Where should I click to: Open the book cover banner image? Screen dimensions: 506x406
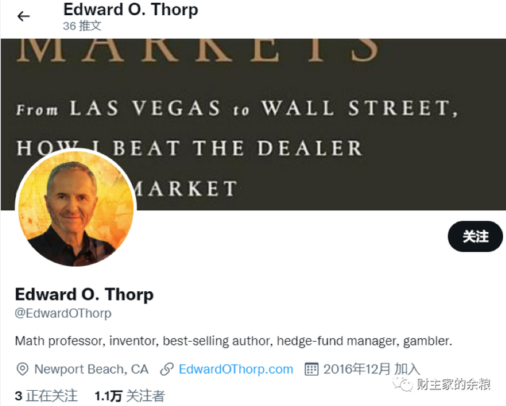point(253,124)
